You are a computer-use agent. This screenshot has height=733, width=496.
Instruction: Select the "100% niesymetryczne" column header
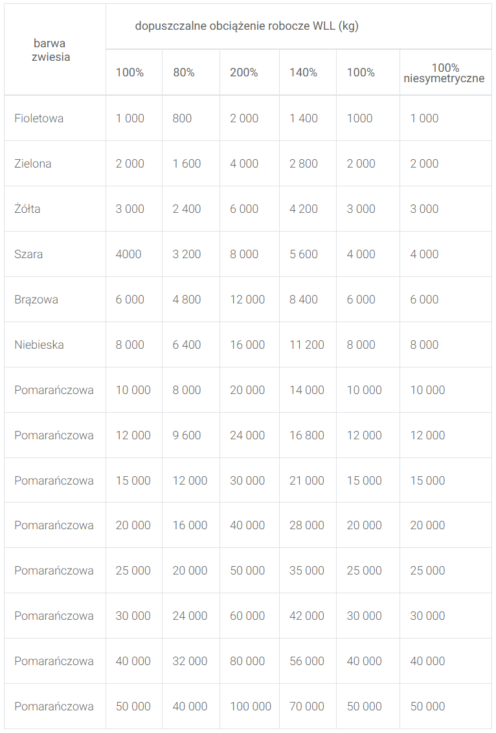[x=445, y=73]
